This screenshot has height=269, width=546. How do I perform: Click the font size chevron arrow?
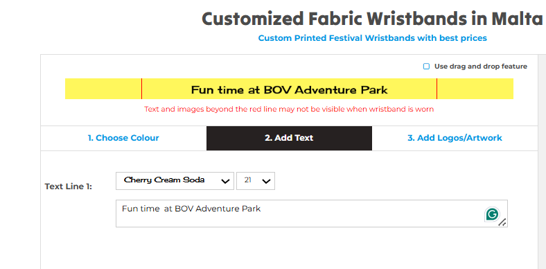[266, 181]
